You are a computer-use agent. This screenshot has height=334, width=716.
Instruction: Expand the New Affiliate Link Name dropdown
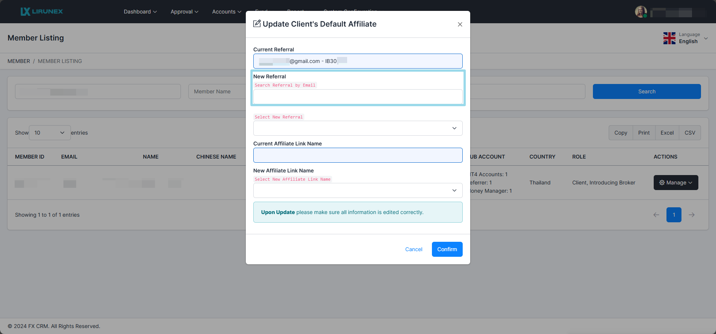(x=358, y=190)
